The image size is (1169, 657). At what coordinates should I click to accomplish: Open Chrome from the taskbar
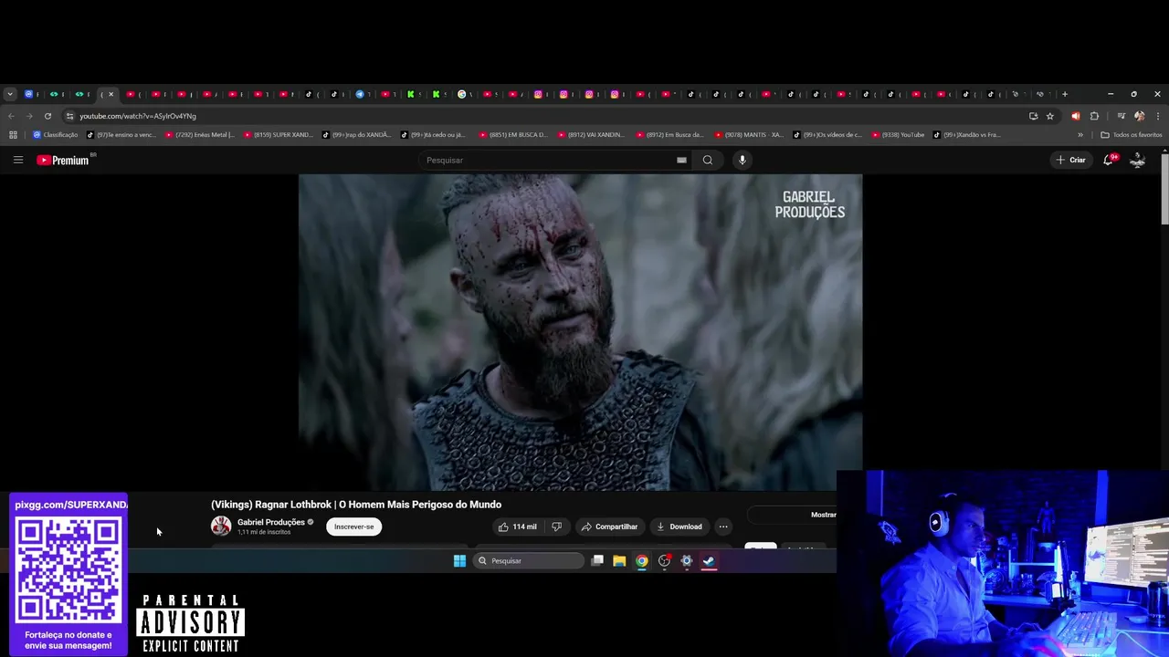[642, 561]
